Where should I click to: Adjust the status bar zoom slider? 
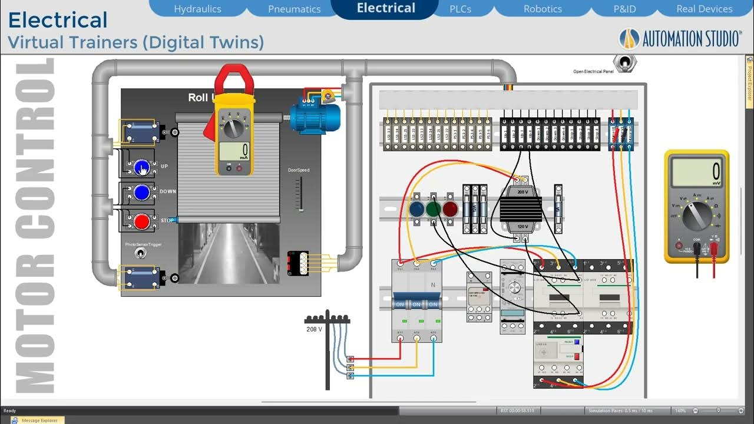point(719,410)
